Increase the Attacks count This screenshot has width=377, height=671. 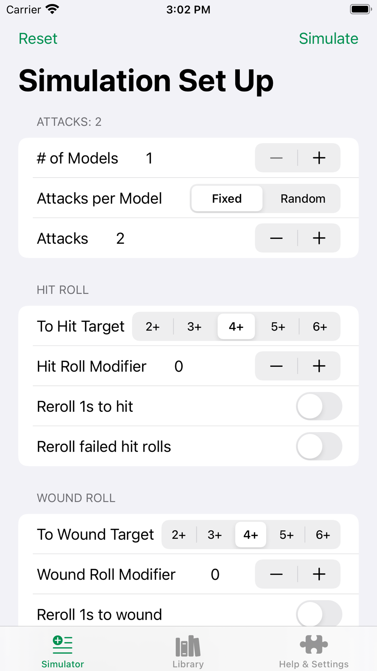319,238
